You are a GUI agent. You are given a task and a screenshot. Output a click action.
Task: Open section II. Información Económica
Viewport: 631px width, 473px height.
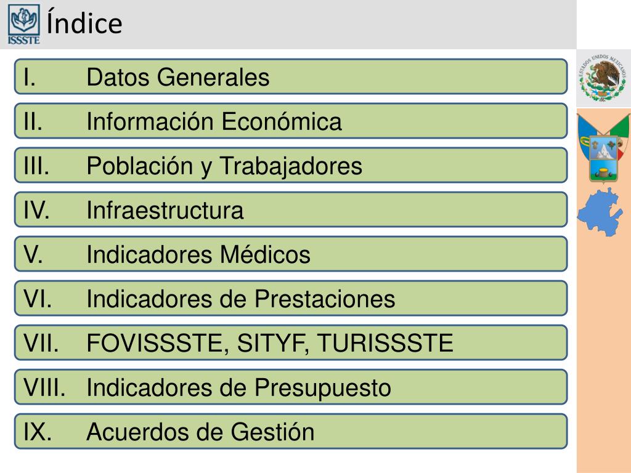[x=291, y=121]
